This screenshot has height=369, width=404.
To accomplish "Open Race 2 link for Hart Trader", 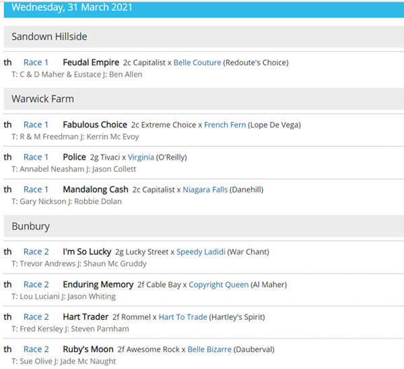I will pos(36,317).
